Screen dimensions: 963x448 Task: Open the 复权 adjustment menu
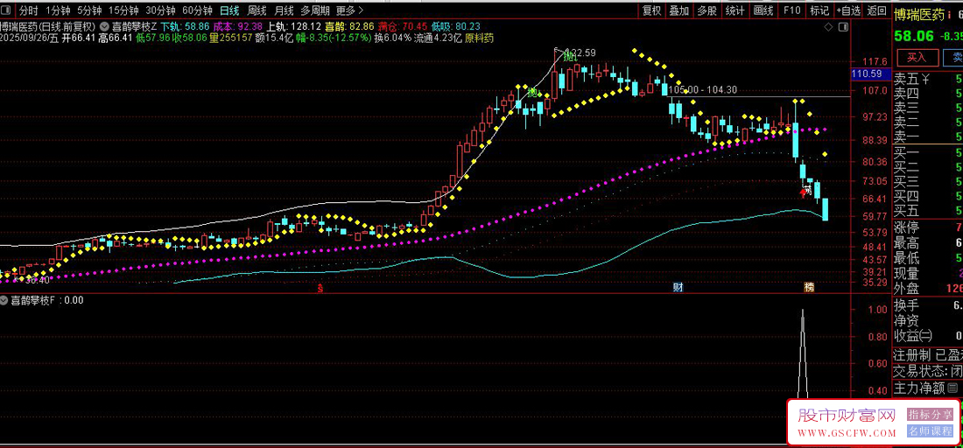pyautogui.click(x=651, y=10)
